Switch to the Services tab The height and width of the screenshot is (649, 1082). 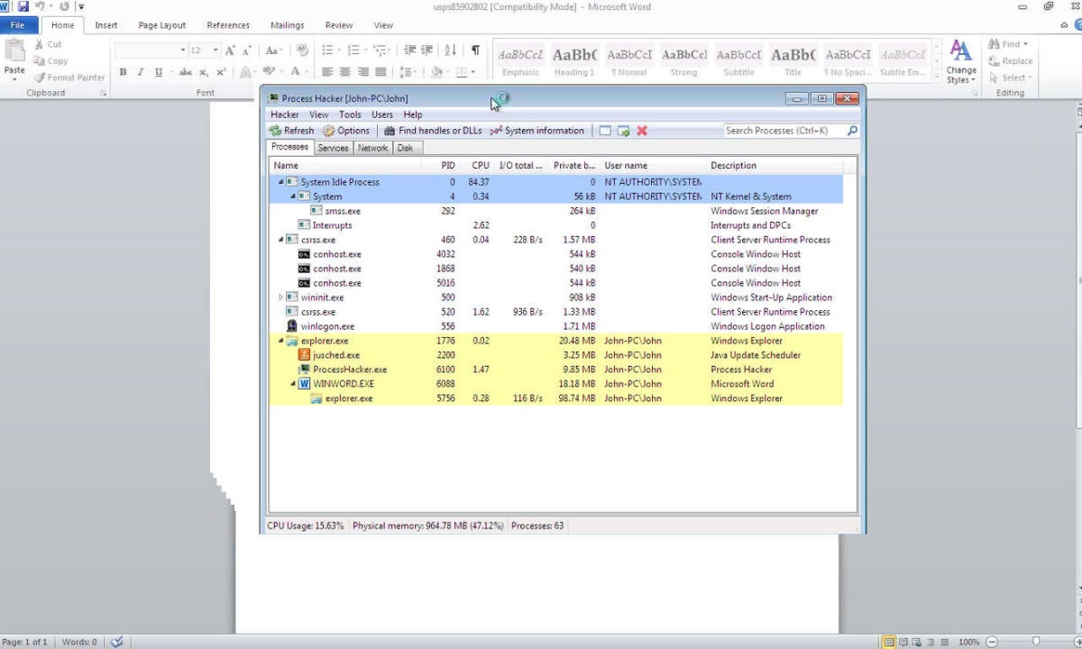(333, 148)
